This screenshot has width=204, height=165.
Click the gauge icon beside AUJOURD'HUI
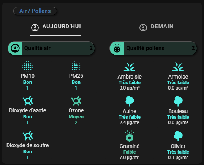pos(35,28)
